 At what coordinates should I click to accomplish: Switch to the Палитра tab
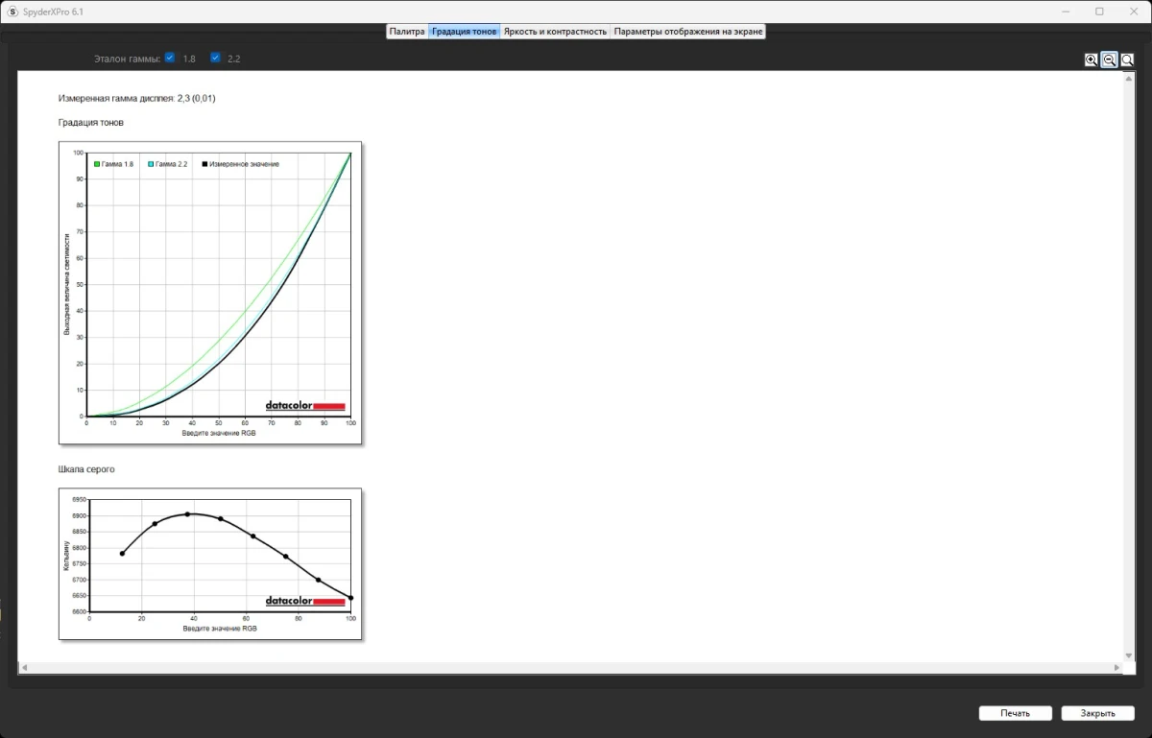(407, 32)
